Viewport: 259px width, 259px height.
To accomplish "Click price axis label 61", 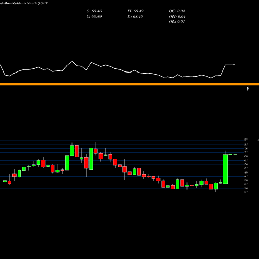I will click(246, 161).
